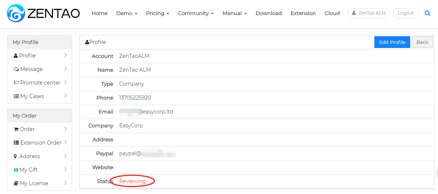Open the Download page

click(x=269, y=13)
